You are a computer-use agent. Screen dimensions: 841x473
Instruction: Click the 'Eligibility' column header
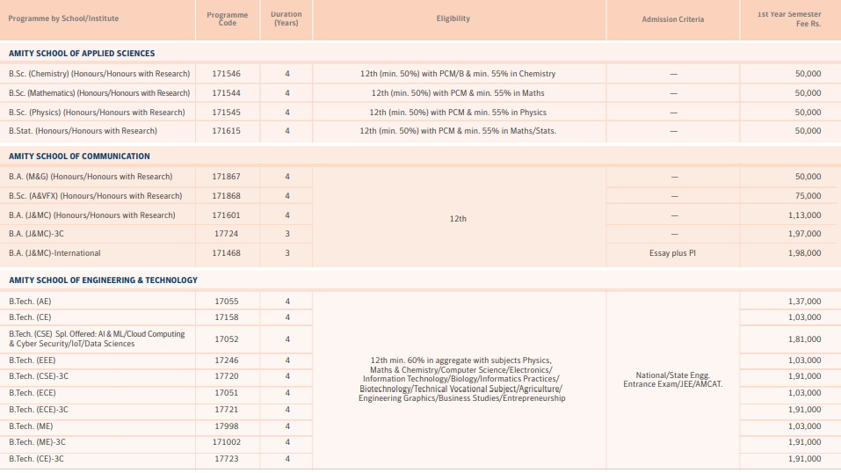453,18
